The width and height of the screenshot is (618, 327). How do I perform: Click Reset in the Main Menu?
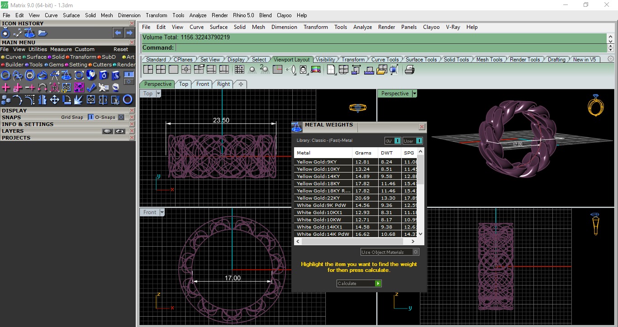tap(121, 49)
